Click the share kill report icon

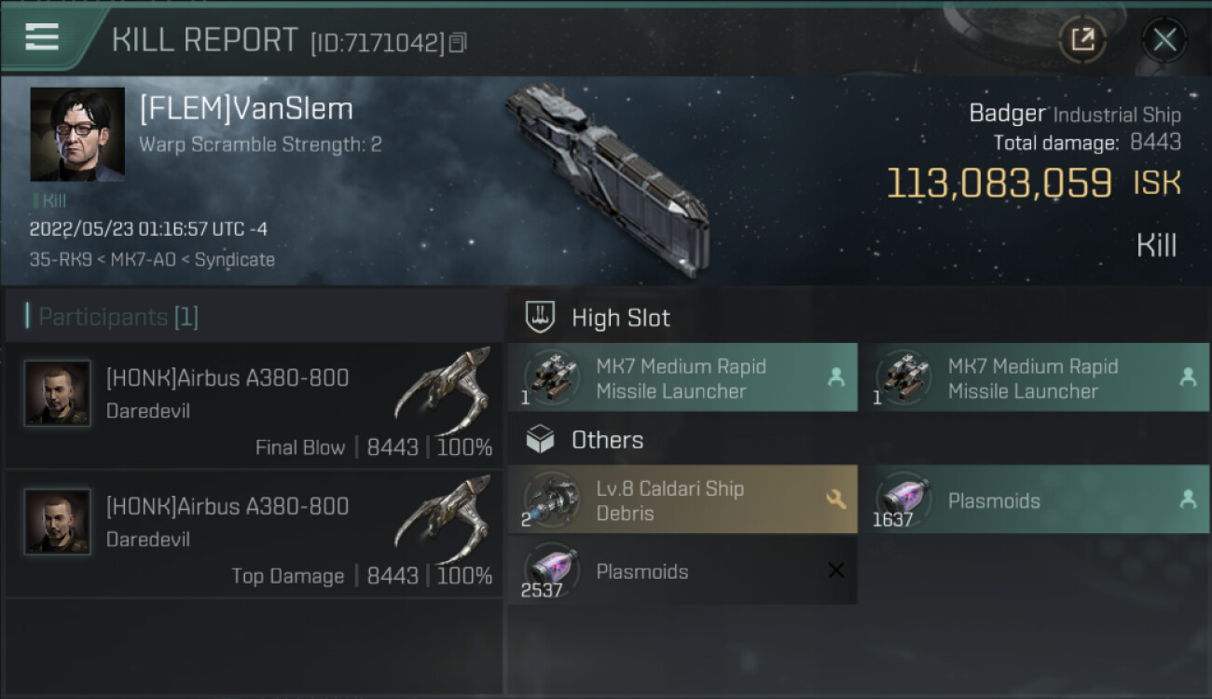click(x=1081, y=39)
